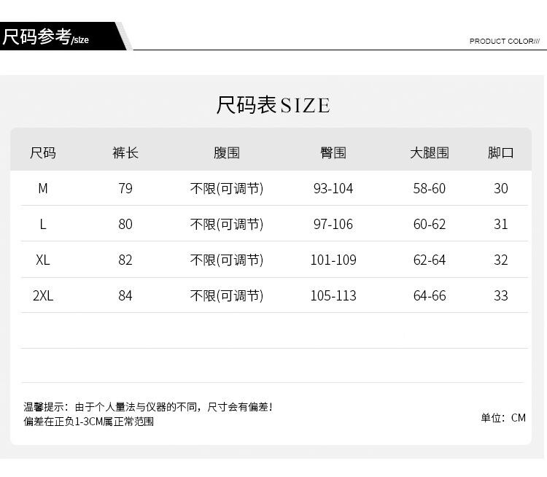This screenshot has height=477, width=547.
Task: Click the 2XL size cell
Action: [x=43, y=295]
